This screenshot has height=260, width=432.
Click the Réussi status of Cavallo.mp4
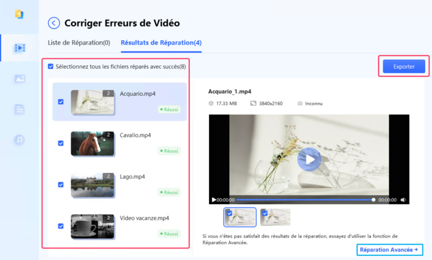(169, 151)
